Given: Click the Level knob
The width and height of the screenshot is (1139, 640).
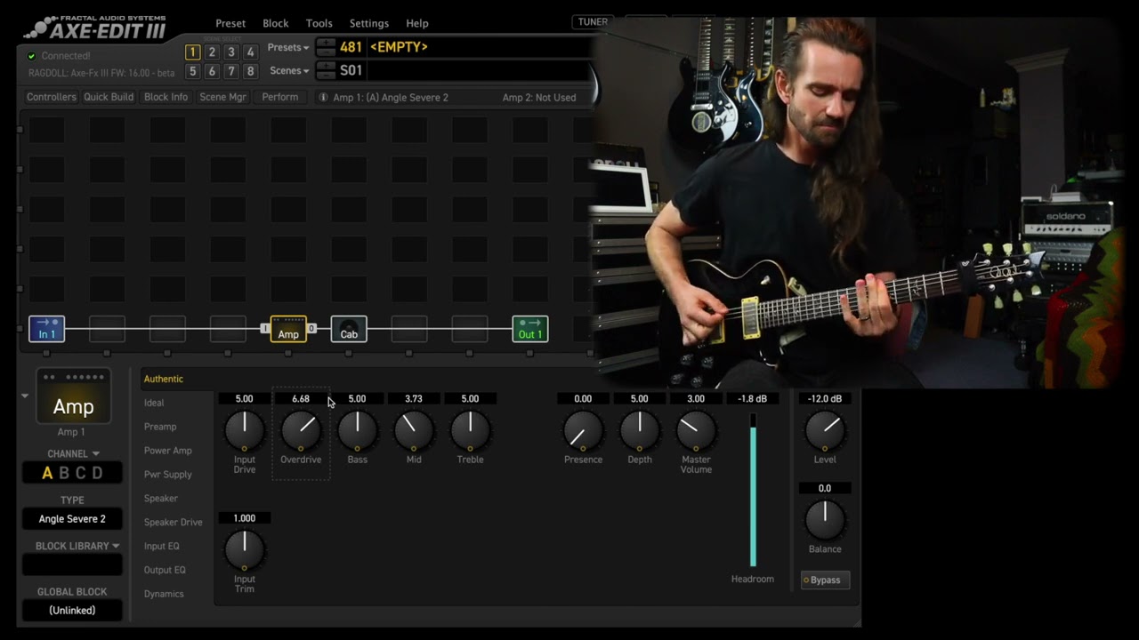Looking at the screenshot, I should 825,430.
